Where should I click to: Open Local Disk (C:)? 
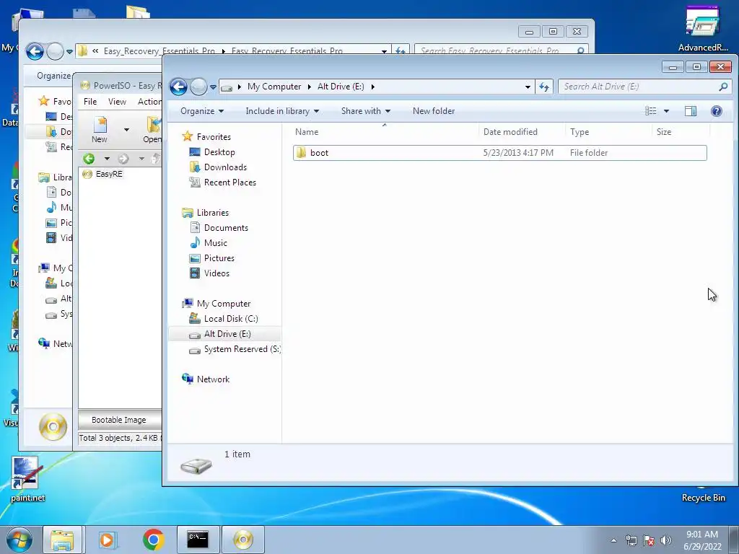(x=230, y=319)
